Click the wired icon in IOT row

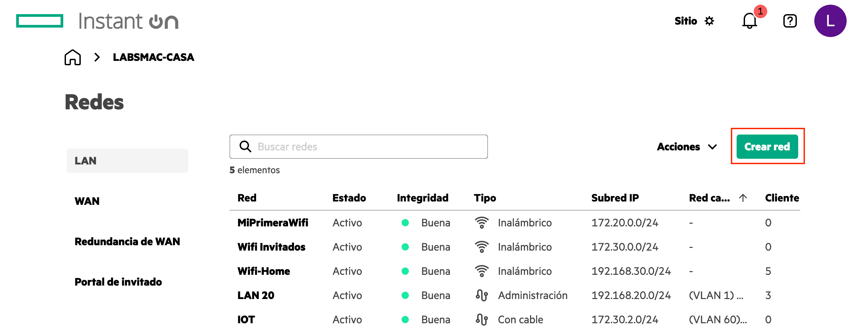tap(482, 320)
